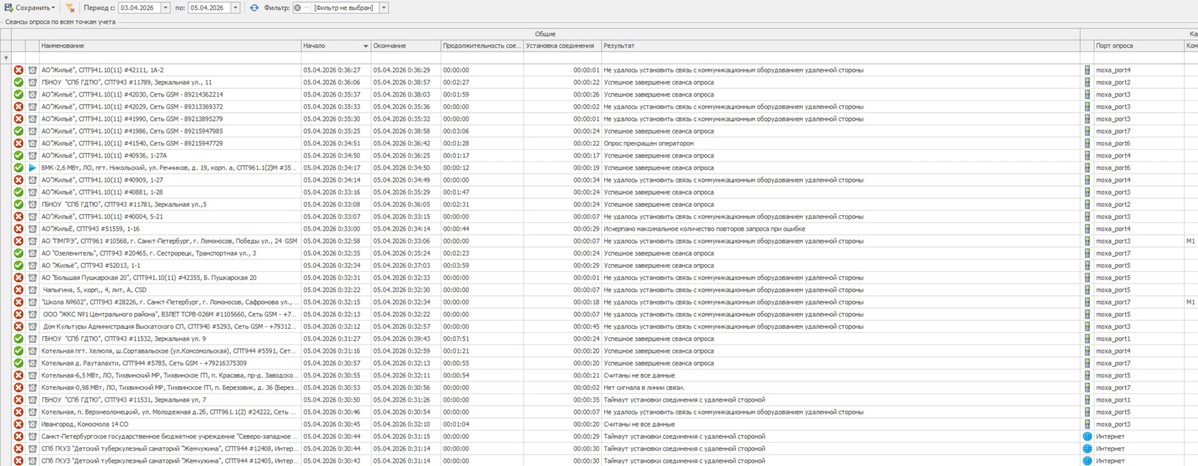
Task: Click the Результат column header
Action: [839, 46]
